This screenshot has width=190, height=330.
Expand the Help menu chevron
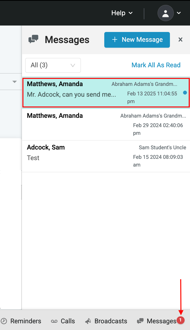point(131,13)
